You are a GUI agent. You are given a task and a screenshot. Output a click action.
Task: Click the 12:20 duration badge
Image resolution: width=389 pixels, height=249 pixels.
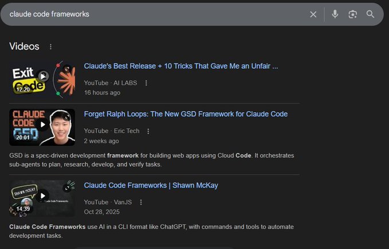pyautogui.click(x=23, y=89)
